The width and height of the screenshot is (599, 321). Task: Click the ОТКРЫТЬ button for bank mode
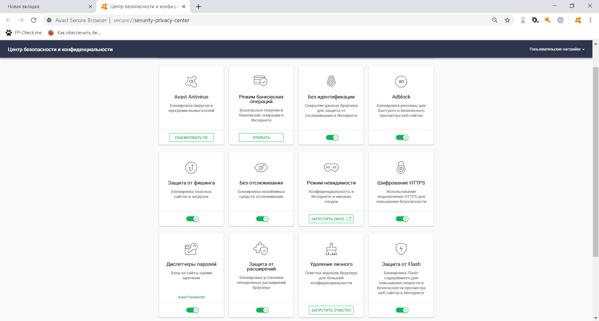click(261, 137)
